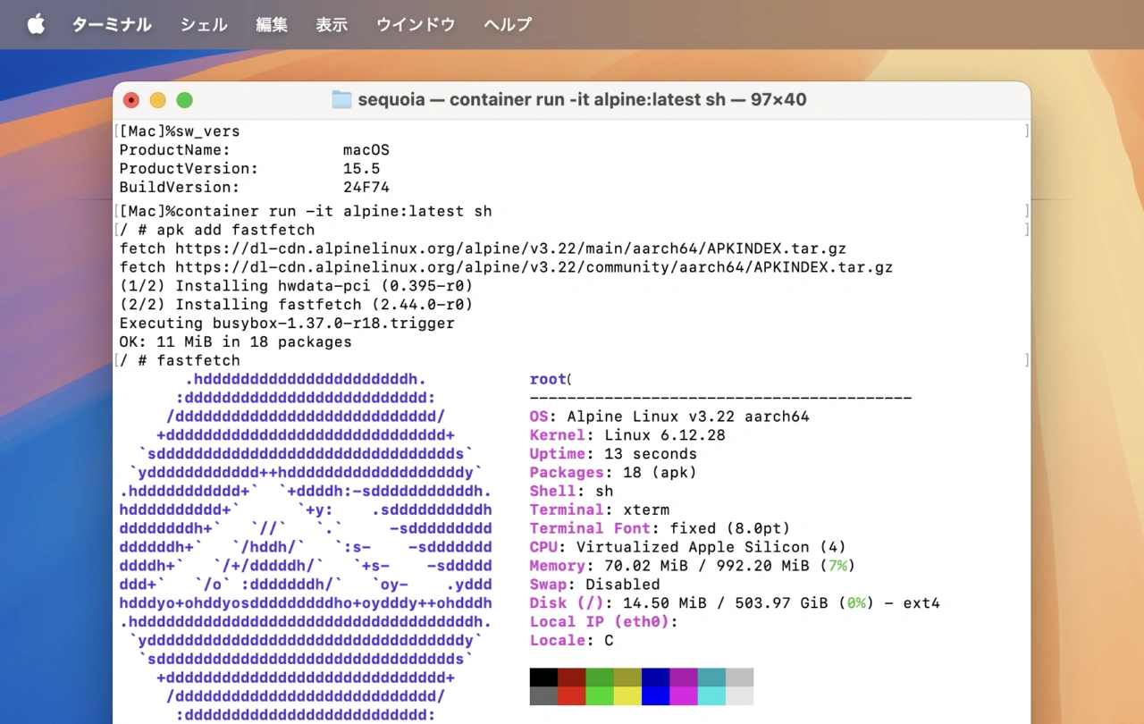Open the ヘルプ menu
The image size is (1144, 724).
tap(508, 24)
